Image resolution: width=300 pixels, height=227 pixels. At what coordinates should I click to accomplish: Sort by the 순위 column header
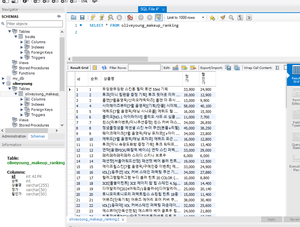click(x=94, y=79)
